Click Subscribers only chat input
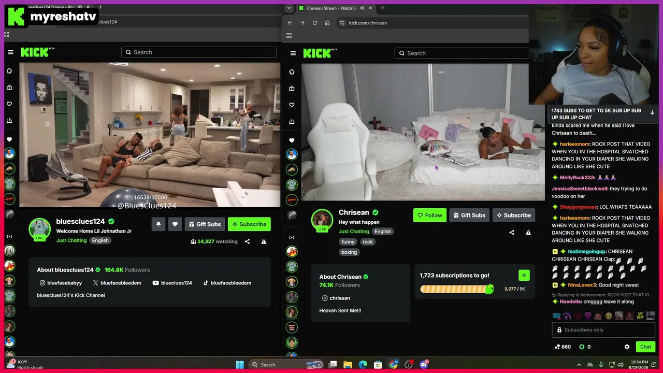The image size is (663, 373). 603,330
